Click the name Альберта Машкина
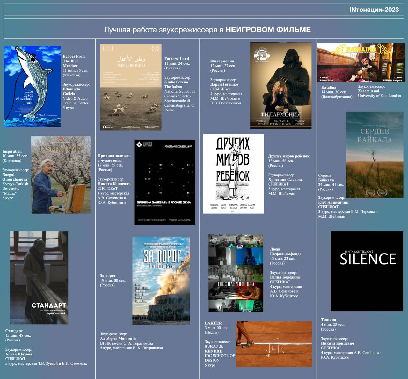Screen dimensions: 408x379 [x=118, y=339]
